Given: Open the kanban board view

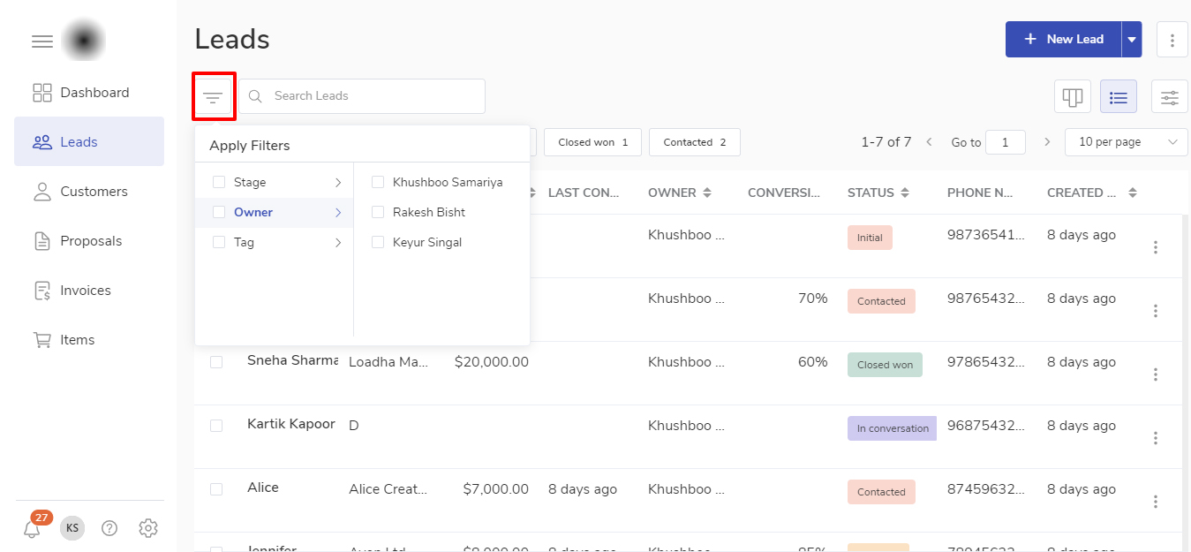Looking at the screenshot, I should point(1073,96).
